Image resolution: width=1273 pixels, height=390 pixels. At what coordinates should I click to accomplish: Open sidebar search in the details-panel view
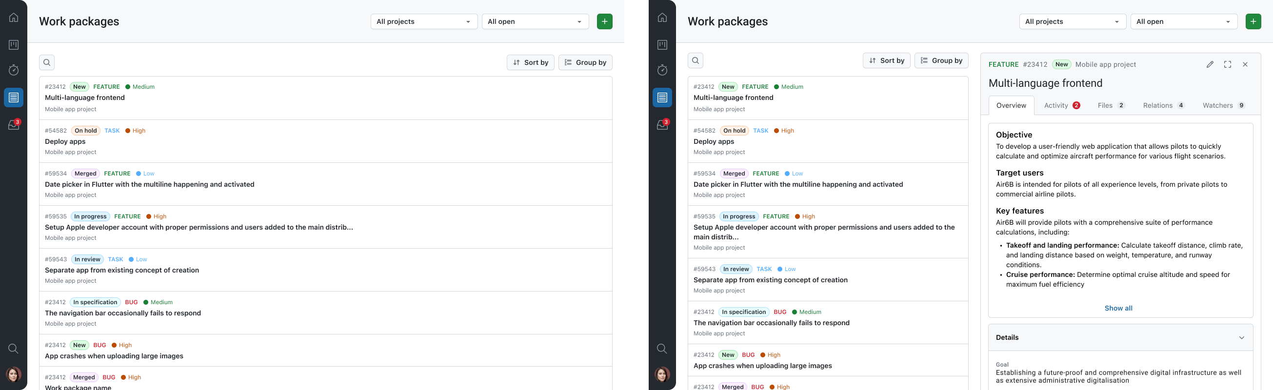(x=662, y=349)
